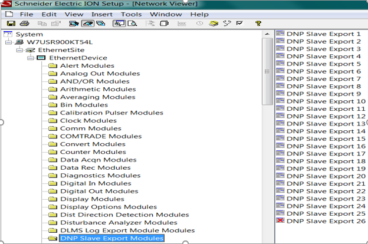The image size is (368, 244).
Task: Click the stethoscope diagnostics toolbar icon
Action: pyautogui.click(x=227, y=24)
